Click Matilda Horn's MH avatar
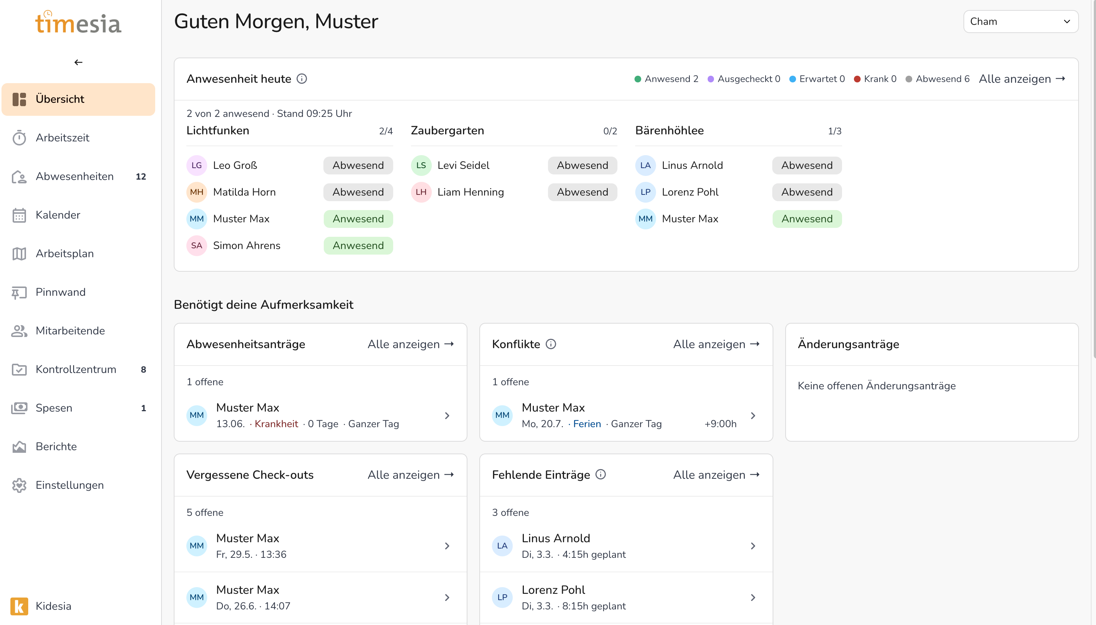The image size is (1096, 625). pos(197,192)
